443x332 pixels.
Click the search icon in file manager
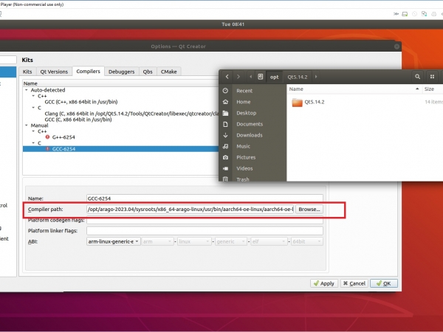coord(418,76)
